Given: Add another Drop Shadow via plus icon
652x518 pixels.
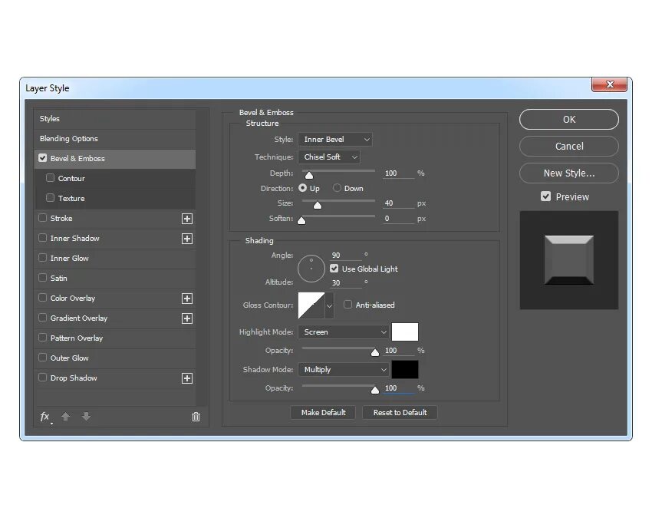Looking at the screenshot, I should [x=187, y=378].
